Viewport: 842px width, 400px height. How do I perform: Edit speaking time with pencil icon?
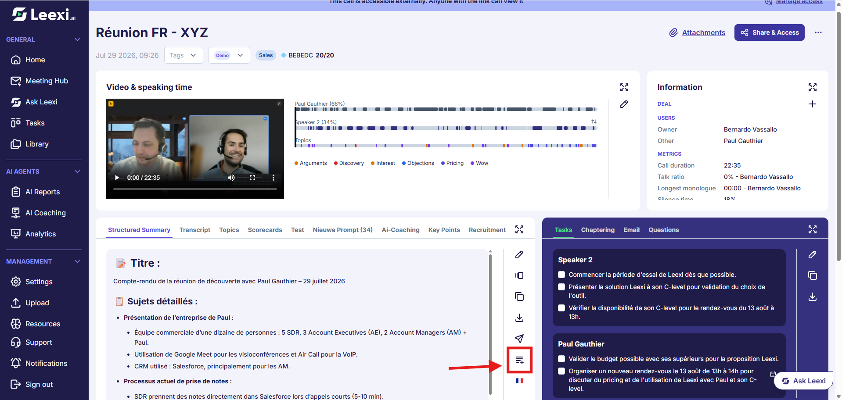click(x=624, y=104)
